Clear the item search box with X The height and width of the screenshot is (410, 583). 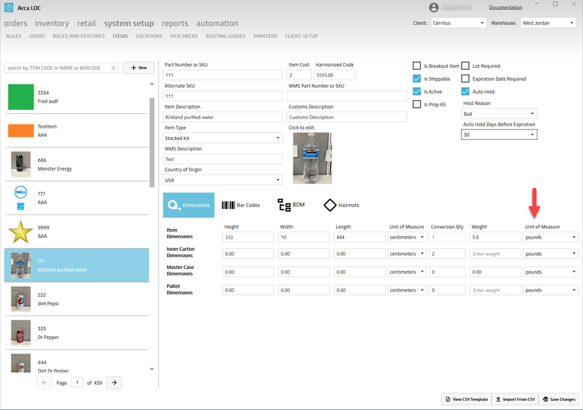[113, 68]
